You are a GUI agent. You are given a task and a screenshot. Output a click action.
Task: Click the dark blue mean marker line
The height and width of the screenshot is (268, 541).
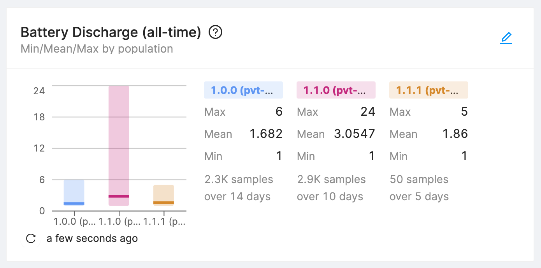click(74, 203)
